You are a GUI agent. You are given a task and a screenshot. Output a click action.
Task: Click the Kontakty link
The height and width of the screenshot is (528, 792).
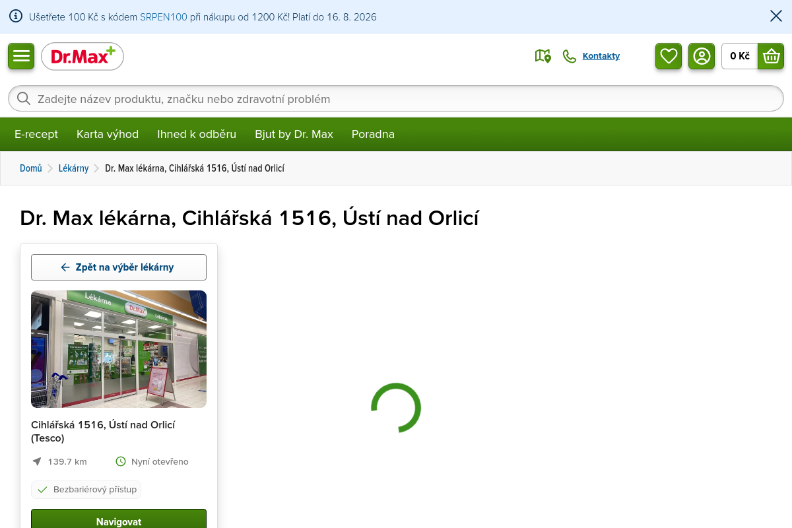pos(601,56)
